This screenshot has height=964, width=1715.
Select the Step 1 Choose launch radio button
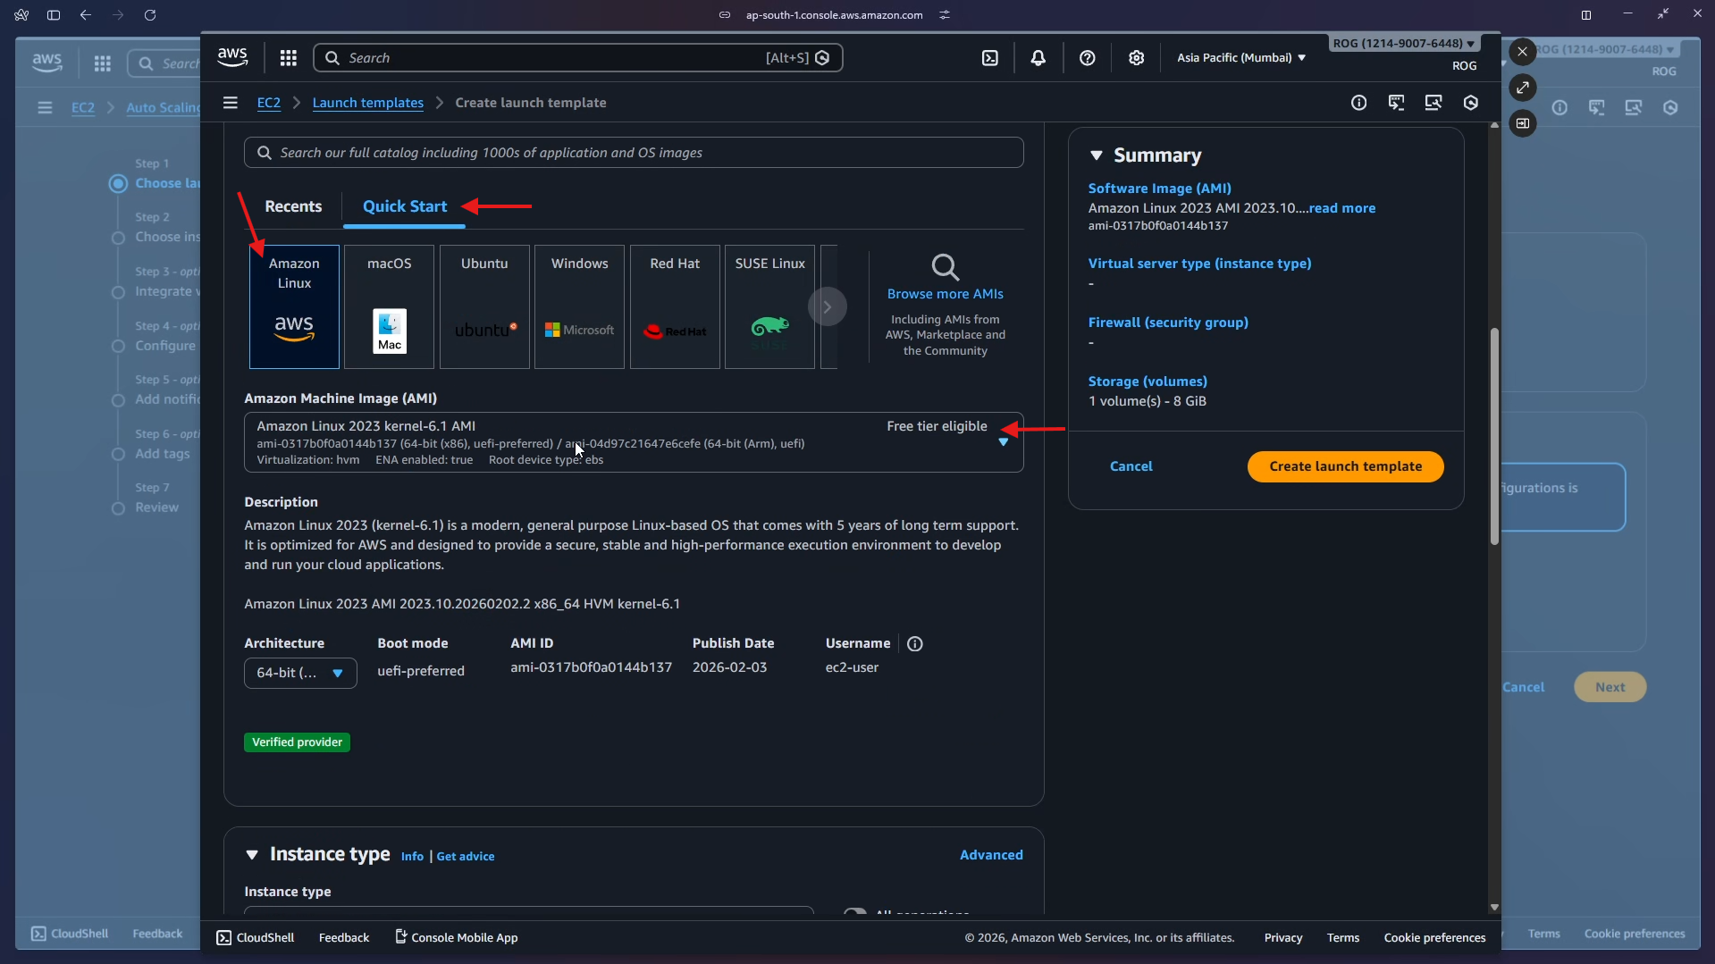pos(117,183)
